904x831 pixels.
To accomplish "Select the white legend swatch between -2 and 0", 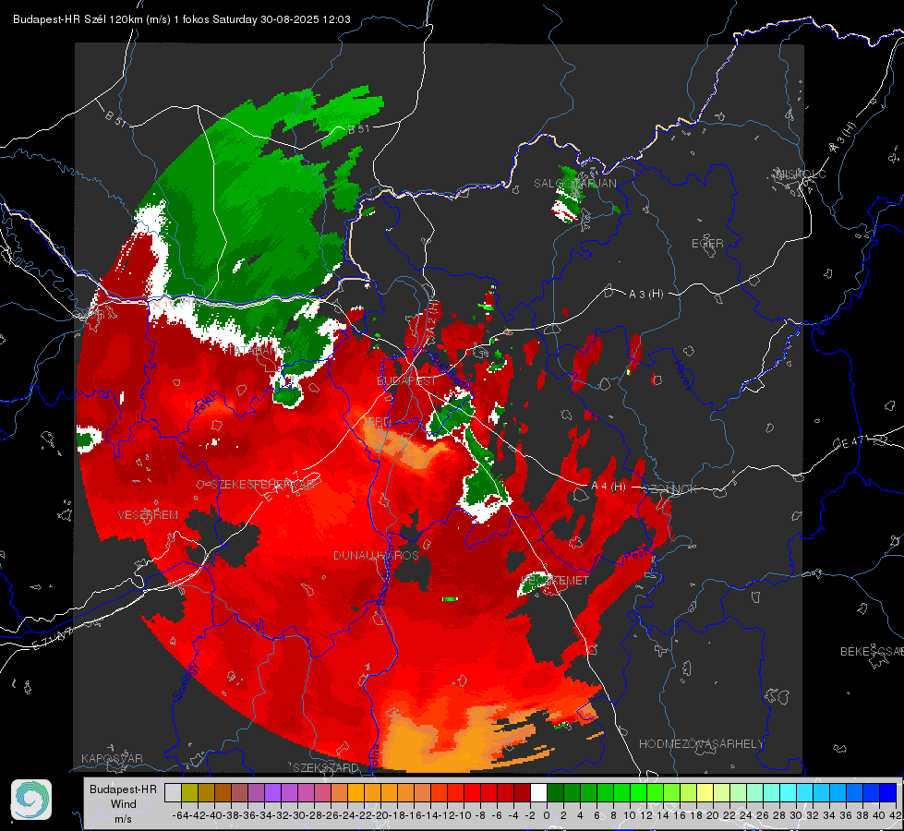I will (x=538, y=792).
